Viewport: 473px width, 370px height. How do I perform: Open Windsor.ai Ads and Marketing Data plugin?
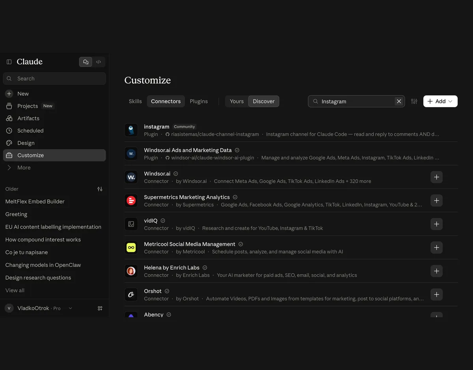coord(188,150)
